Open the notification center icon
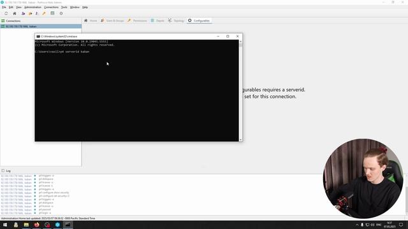408x229 pixels. click(401, 225)
